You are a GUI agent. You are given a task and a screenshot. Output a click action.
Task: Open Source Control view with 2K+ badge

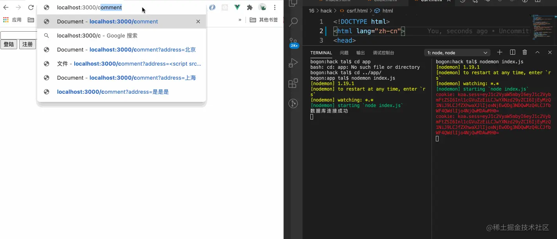coord(293,43)
